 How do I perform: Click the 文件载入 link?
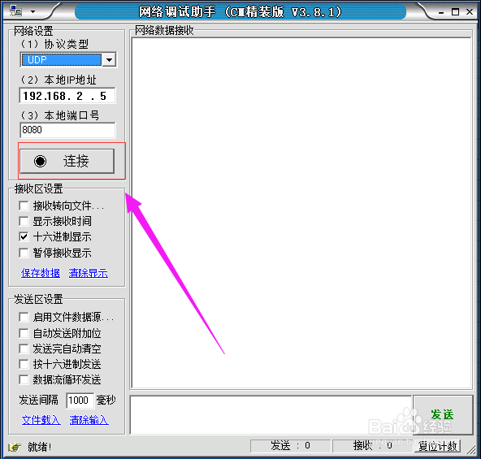41,420
